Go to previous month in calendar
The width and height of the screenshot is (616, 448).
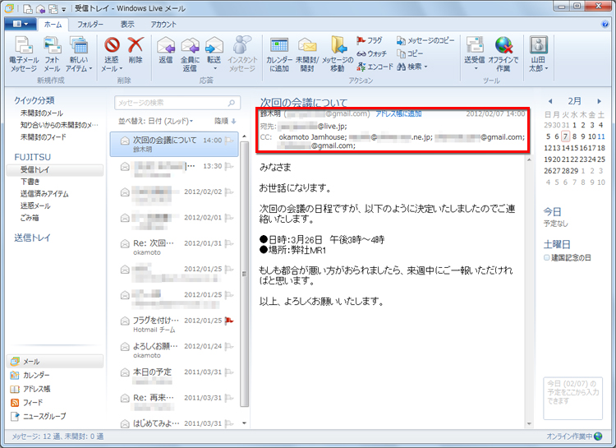click(x=550, y=101)
